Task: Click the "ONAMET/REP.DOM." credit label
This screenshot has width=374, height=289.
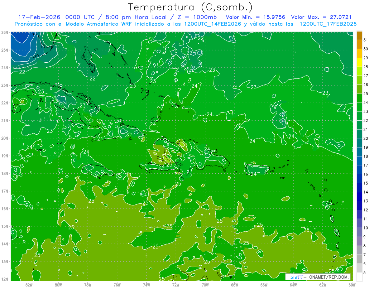Action: tap(328, 277)
